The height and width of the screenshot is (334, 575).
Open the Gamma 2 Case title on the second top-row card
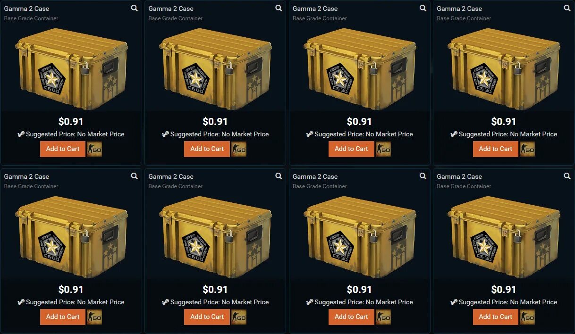click(x=171, y=8)
